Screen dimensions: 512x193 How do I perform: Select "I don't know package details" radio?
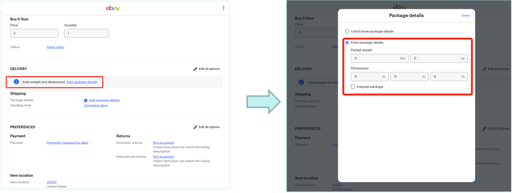coord(347,32)
